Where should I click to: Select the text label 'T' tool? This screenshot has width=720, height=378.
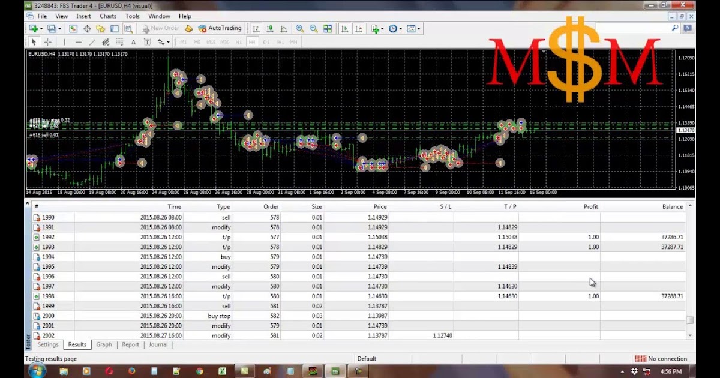(147, 42)
